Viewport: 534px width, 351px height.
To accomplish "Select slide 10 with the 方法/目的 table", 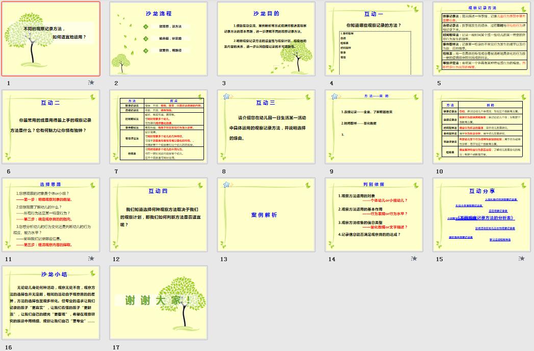I will click(481, 127).
